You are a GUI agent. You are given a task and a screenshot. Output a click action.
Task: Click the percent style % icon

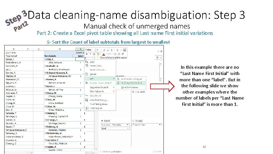pos(117,50)
